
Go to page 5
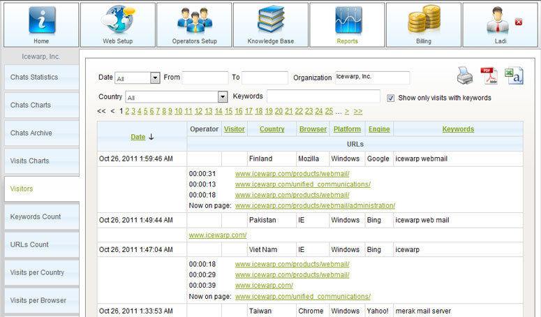[146, 111]
